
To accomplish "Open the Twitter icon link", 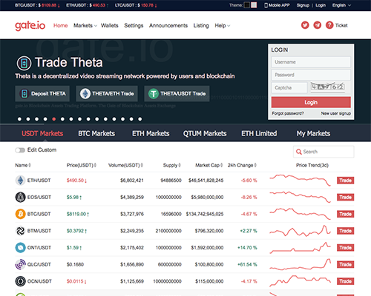I will point(305,25).
